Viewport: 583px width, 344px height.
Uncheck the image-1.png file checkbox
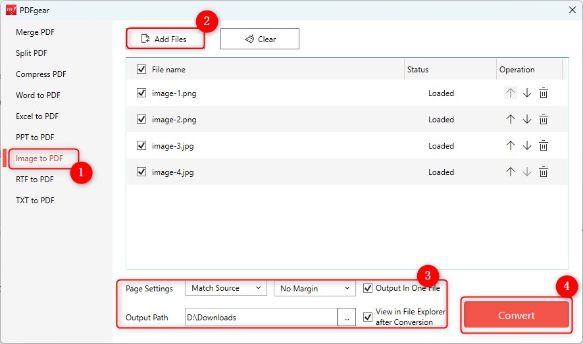141,93
